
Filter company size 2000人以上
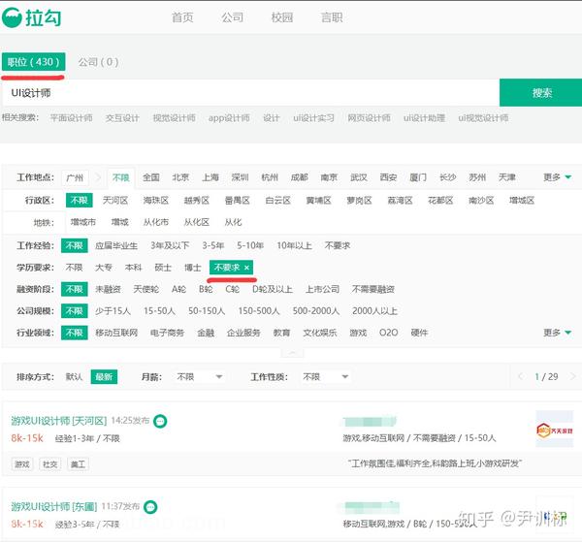point(374,311)
